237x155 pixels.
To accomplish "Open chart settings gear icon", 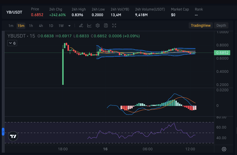I will pyautogui.click(x=98, y=26).
